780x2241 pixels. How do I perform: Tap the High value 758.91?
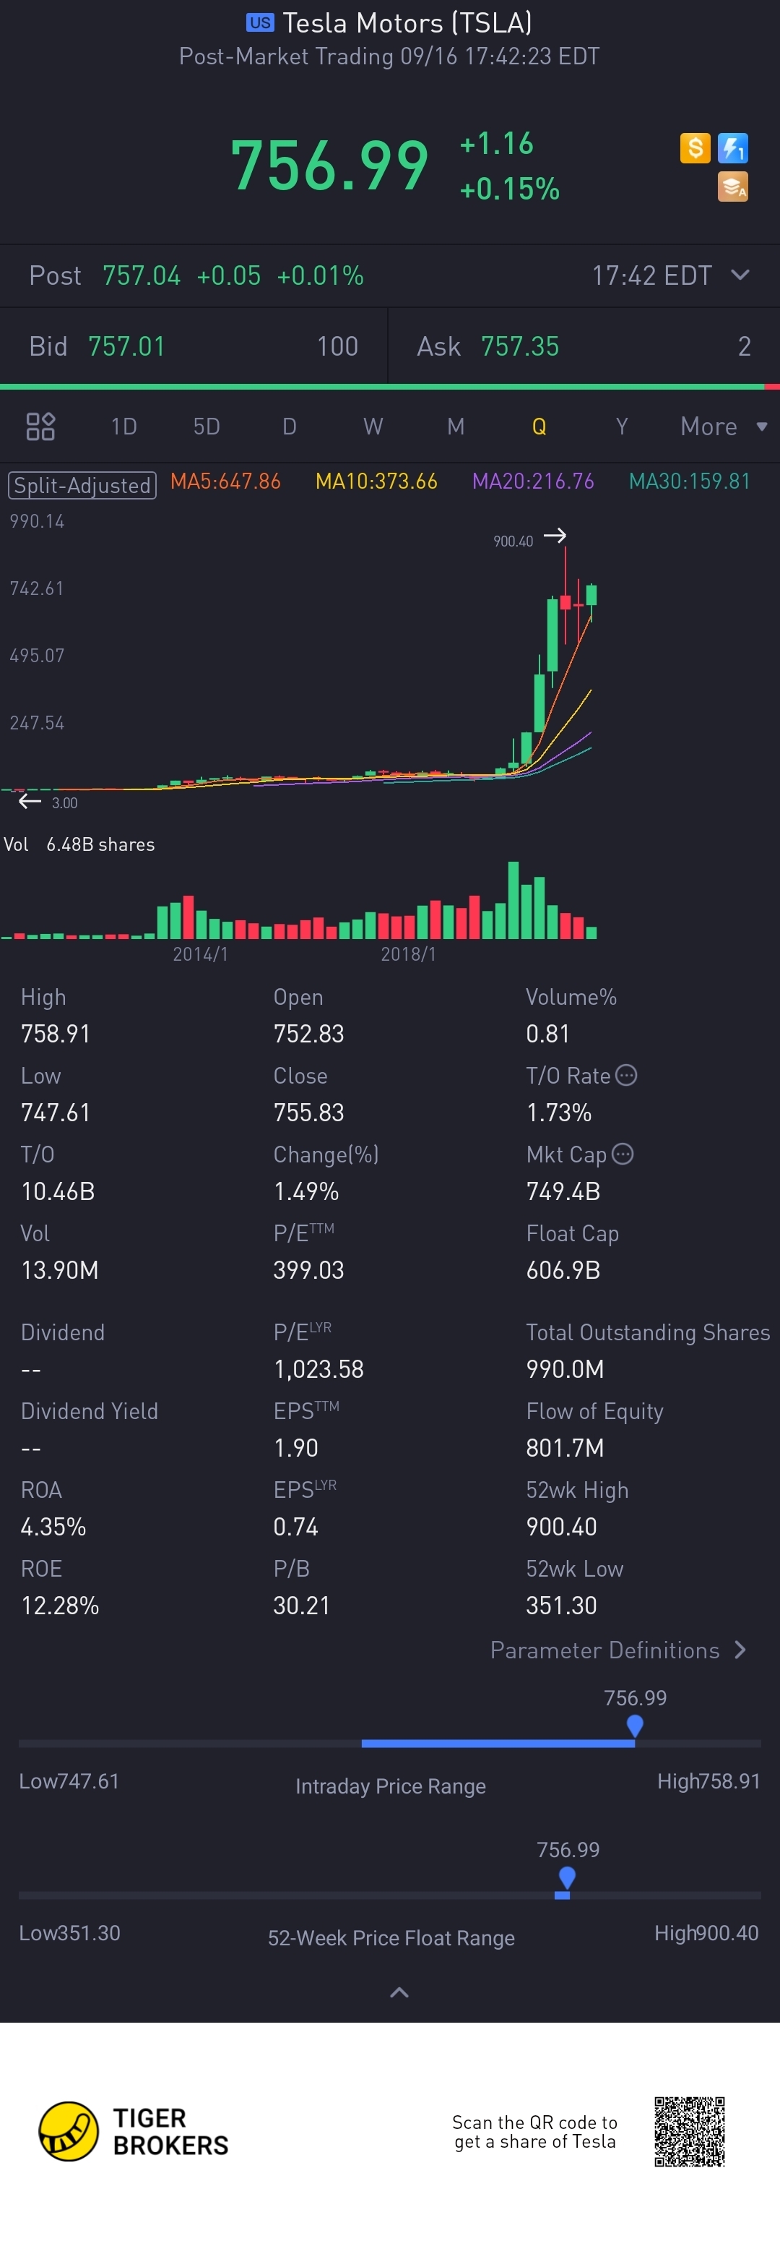pos(56,1034)
